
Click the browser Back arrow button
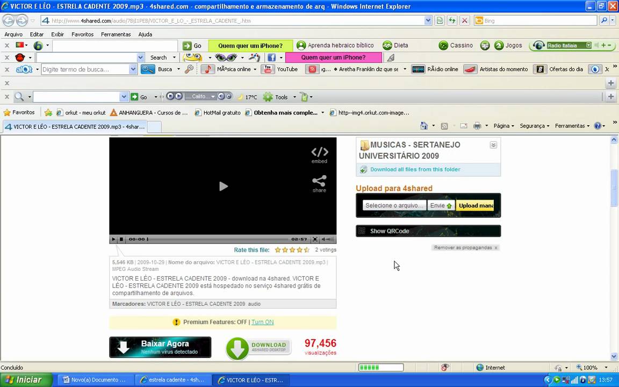8,20
